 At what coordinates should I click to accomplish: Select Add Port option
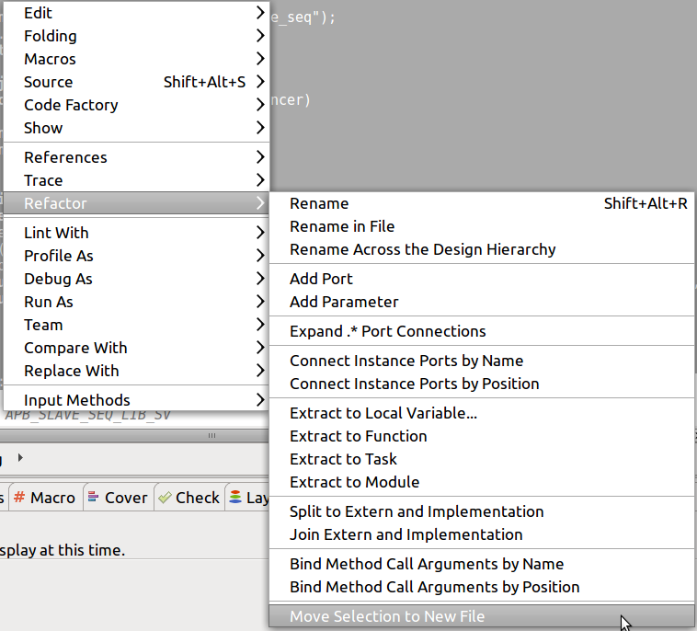pyautogui.click(x=321, y=279)
